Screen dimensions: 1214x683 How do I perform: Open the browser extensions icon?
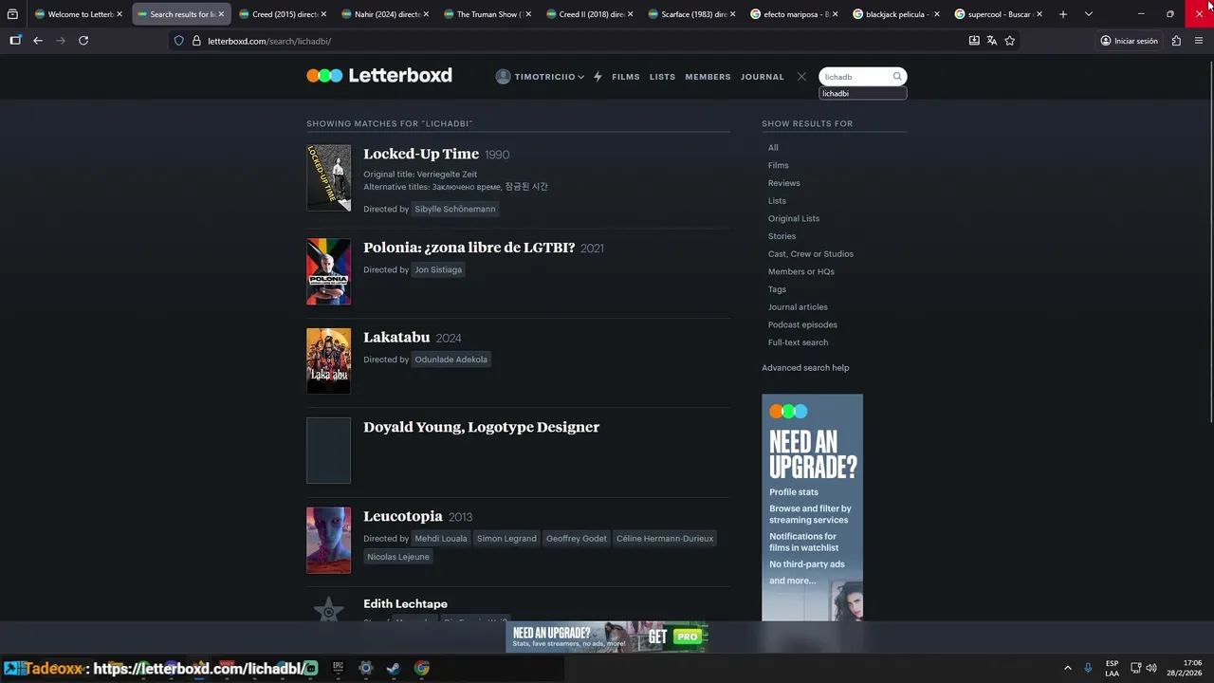point(1176,41)
